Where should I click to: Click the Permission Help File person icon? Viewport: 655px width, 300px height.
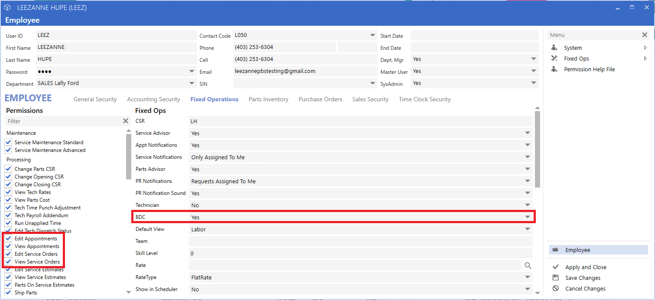click(554, 69)
